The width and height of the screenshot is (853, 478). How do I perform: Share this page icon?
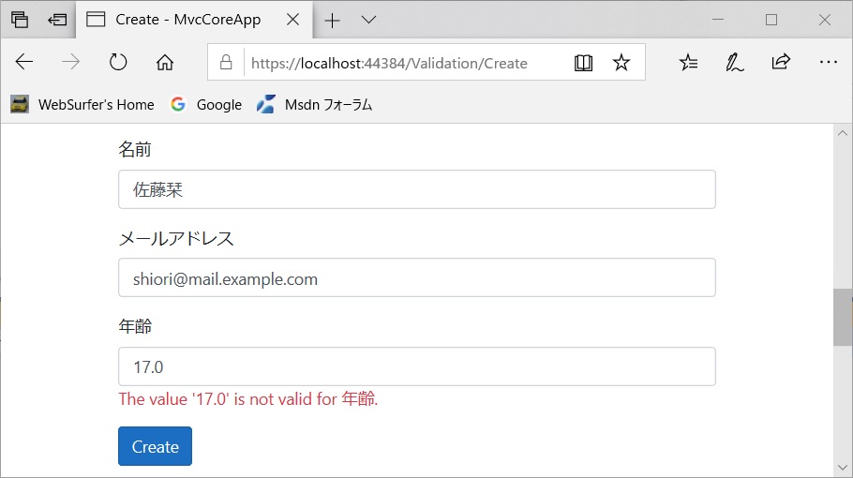pyautogui.click(x=781, y=62)
